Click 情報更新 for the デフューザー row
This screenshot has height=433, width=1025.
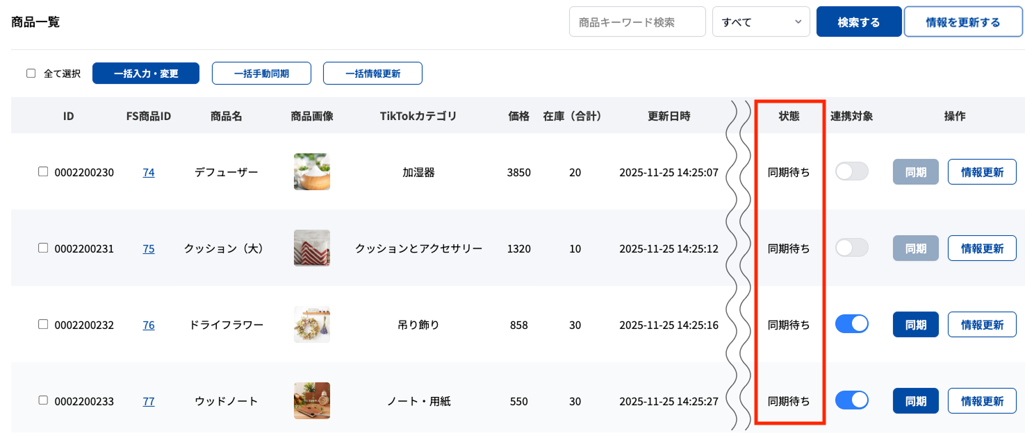(x=982, y=171)
